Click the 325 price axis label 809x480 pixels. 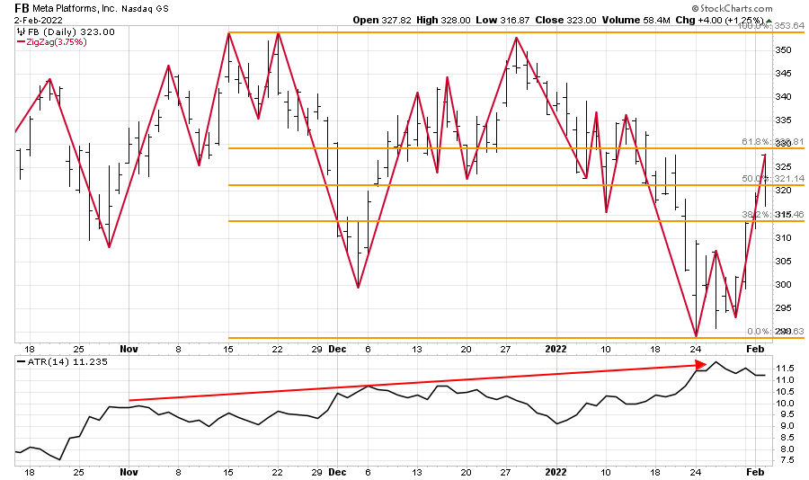784,167
